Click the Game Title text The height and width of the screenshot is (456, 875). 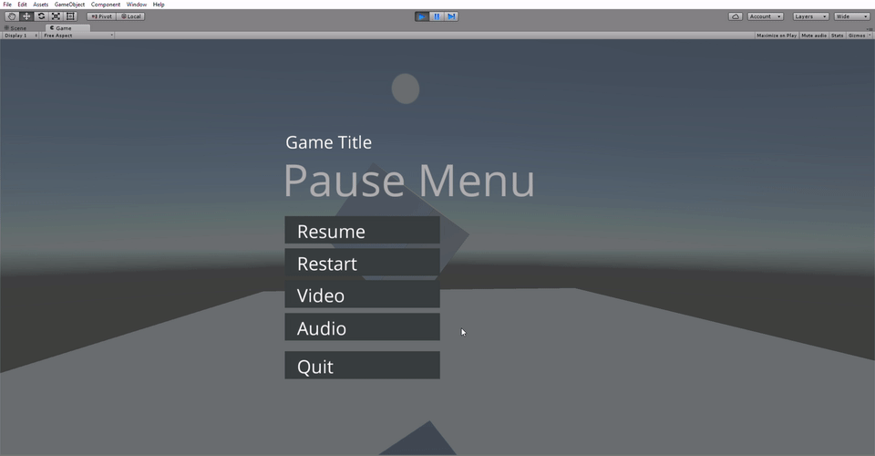(329, 142)
